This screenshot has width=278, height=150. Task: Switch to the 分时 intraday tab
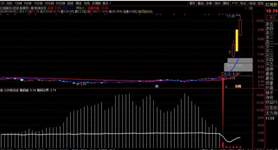[9, 3]
